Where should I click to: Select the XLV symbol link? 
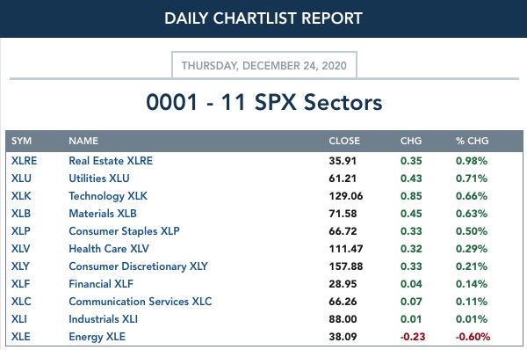click(21, 248)
